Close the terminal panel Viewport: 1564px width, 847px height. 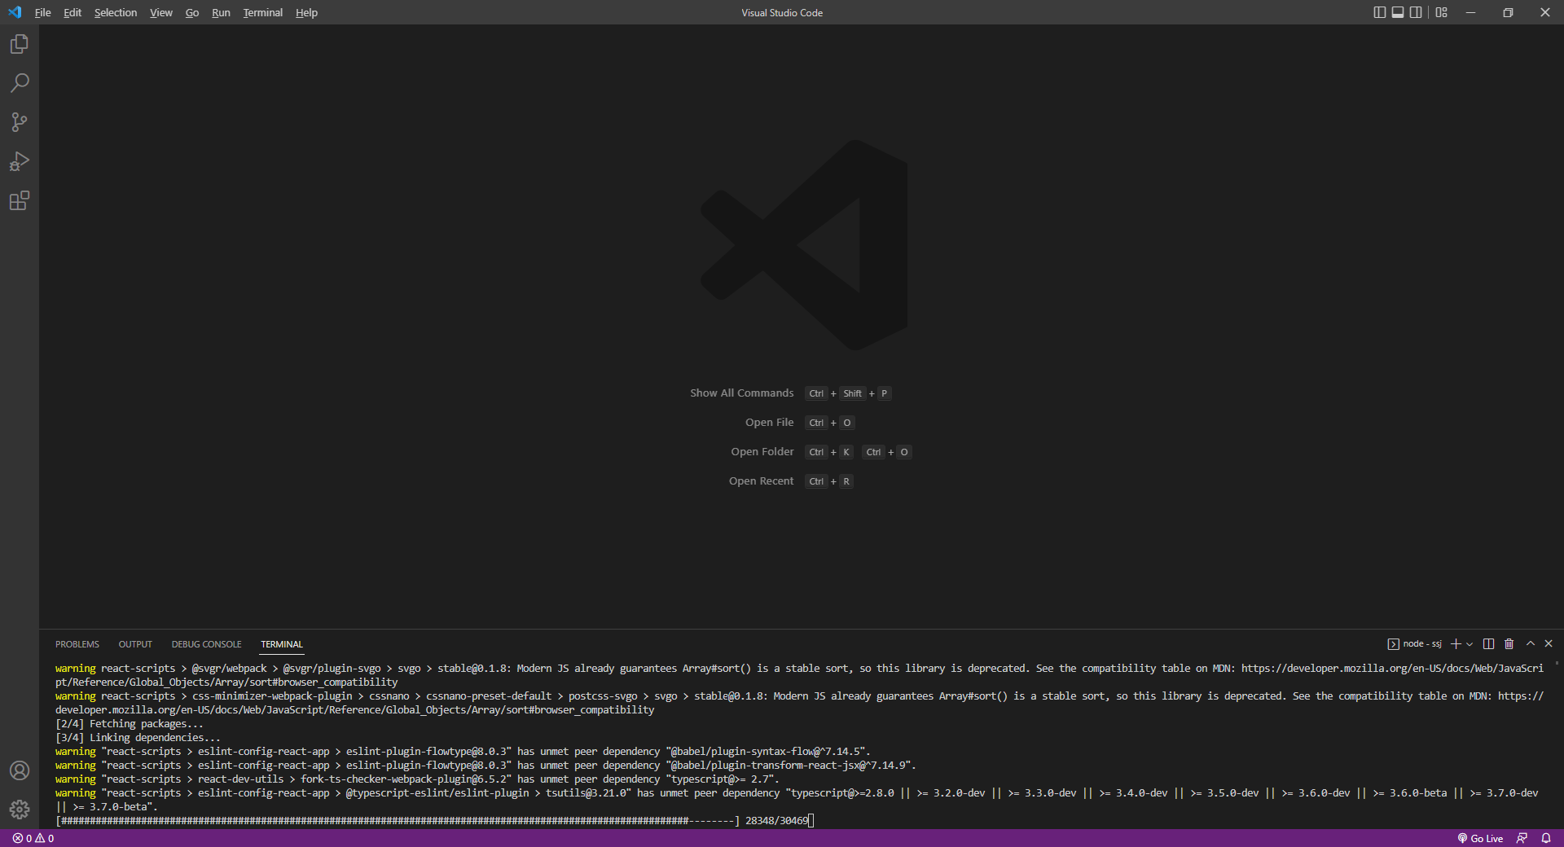1549,643
